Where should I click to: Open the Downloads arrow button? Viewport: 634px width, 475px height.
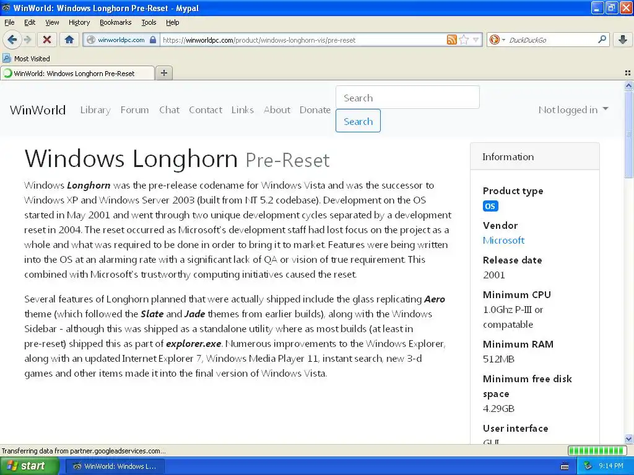(623, 40)
